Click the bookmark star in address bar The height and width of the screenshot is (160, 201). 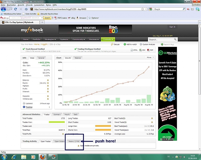[142, 9]
